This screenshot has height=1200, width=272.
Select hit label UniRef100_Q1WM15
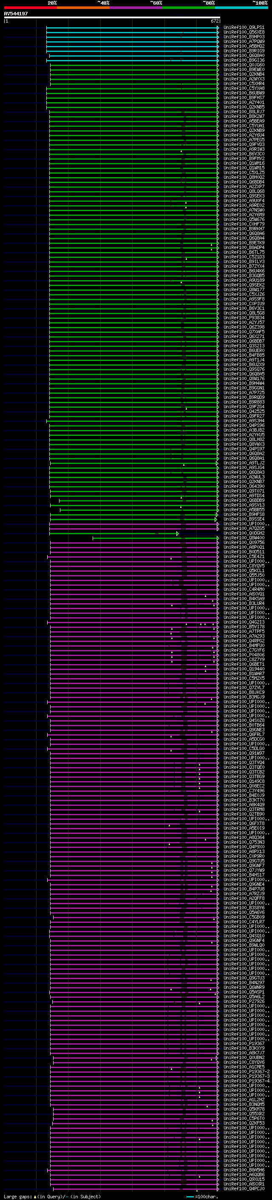coord(244,168)
